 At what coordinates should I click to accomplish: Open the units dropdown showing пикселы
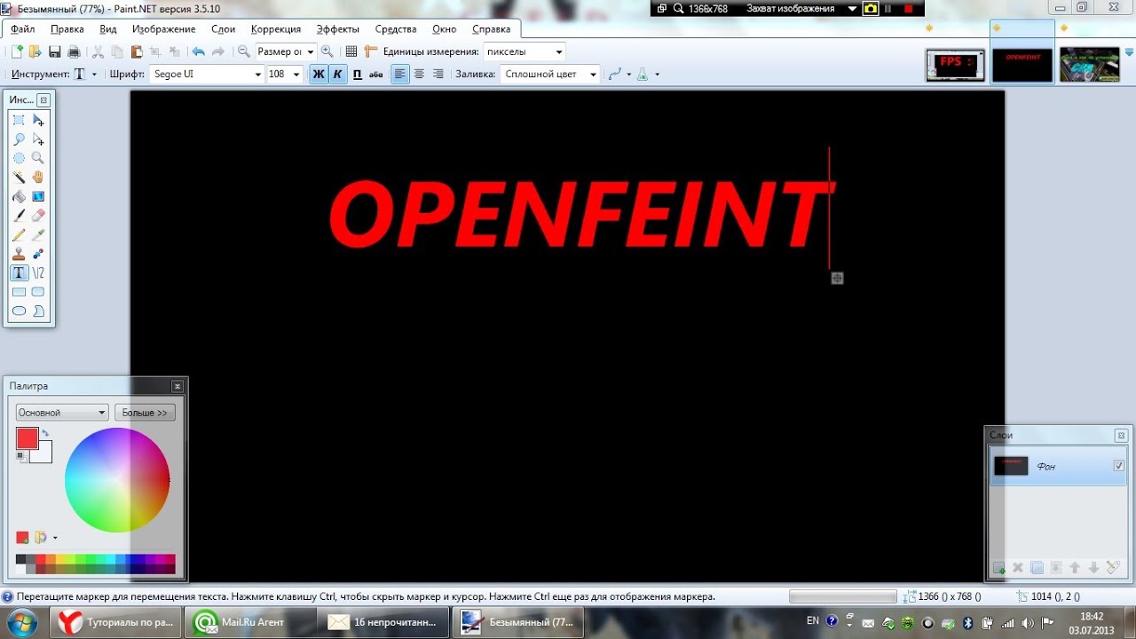(x=558, y=51)
